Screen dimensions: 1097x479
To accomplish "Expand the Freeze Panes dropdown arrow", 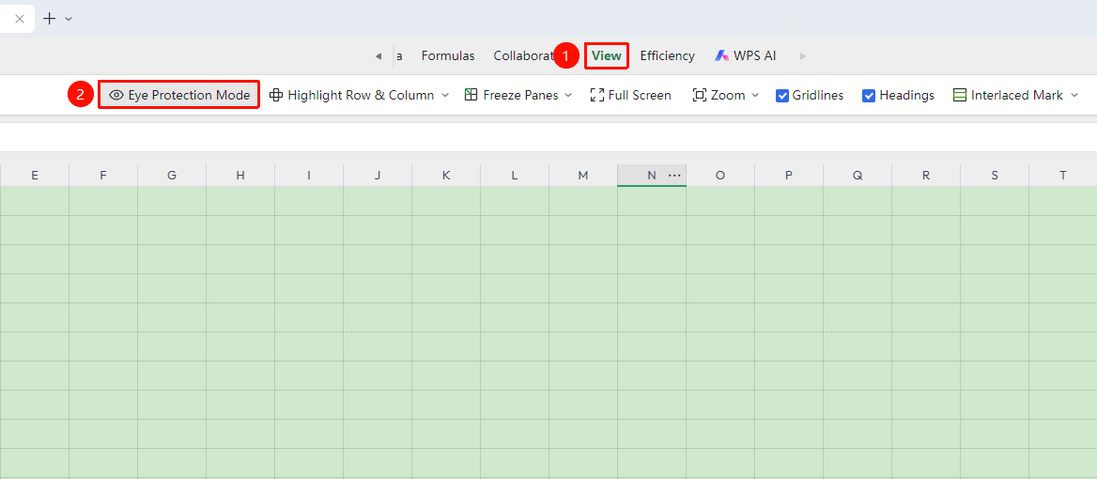I will 568,95.
